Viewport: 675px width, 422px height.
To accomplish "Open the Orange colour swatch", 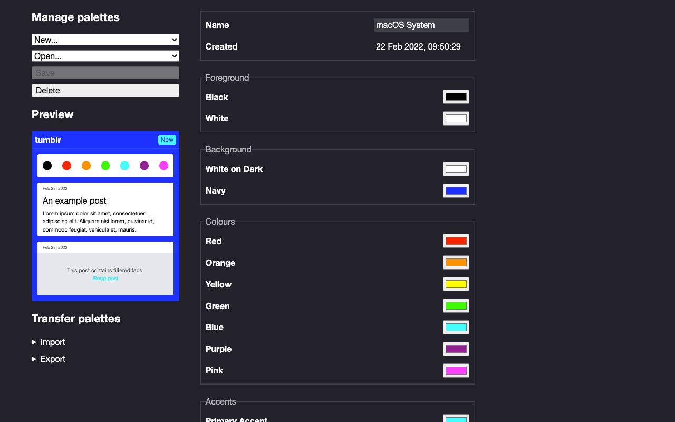I will tap(456, 263).
